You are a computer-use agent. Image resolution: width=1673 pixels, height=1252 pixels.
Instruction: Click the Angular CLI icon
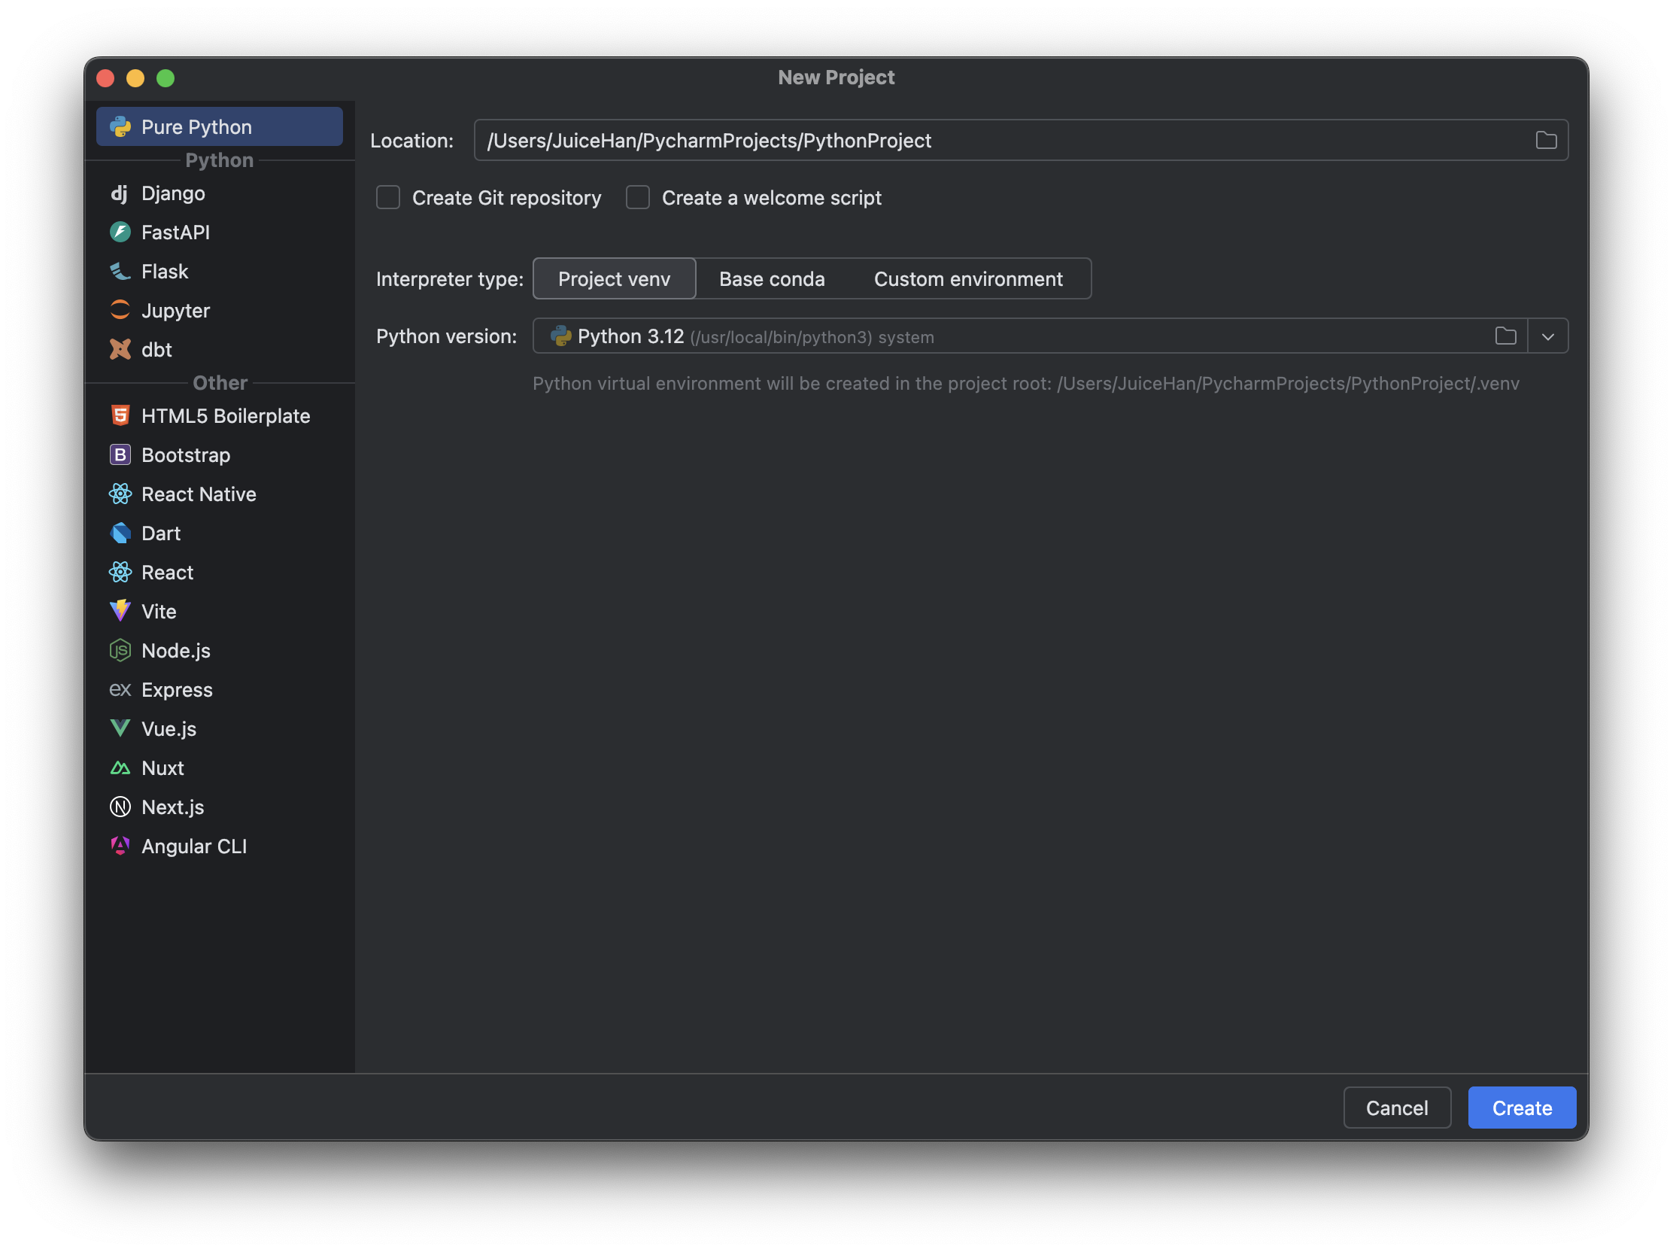[120, 846]
